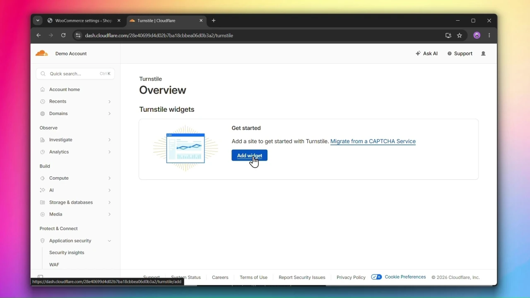
Task: Click the Ask AI button
Action: 426,53
